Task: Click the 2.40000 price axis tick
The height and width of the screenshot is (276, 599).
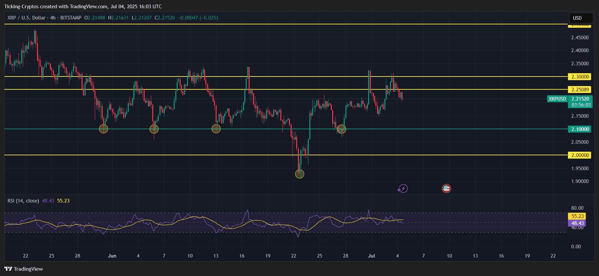Action: tap(580, 50)
